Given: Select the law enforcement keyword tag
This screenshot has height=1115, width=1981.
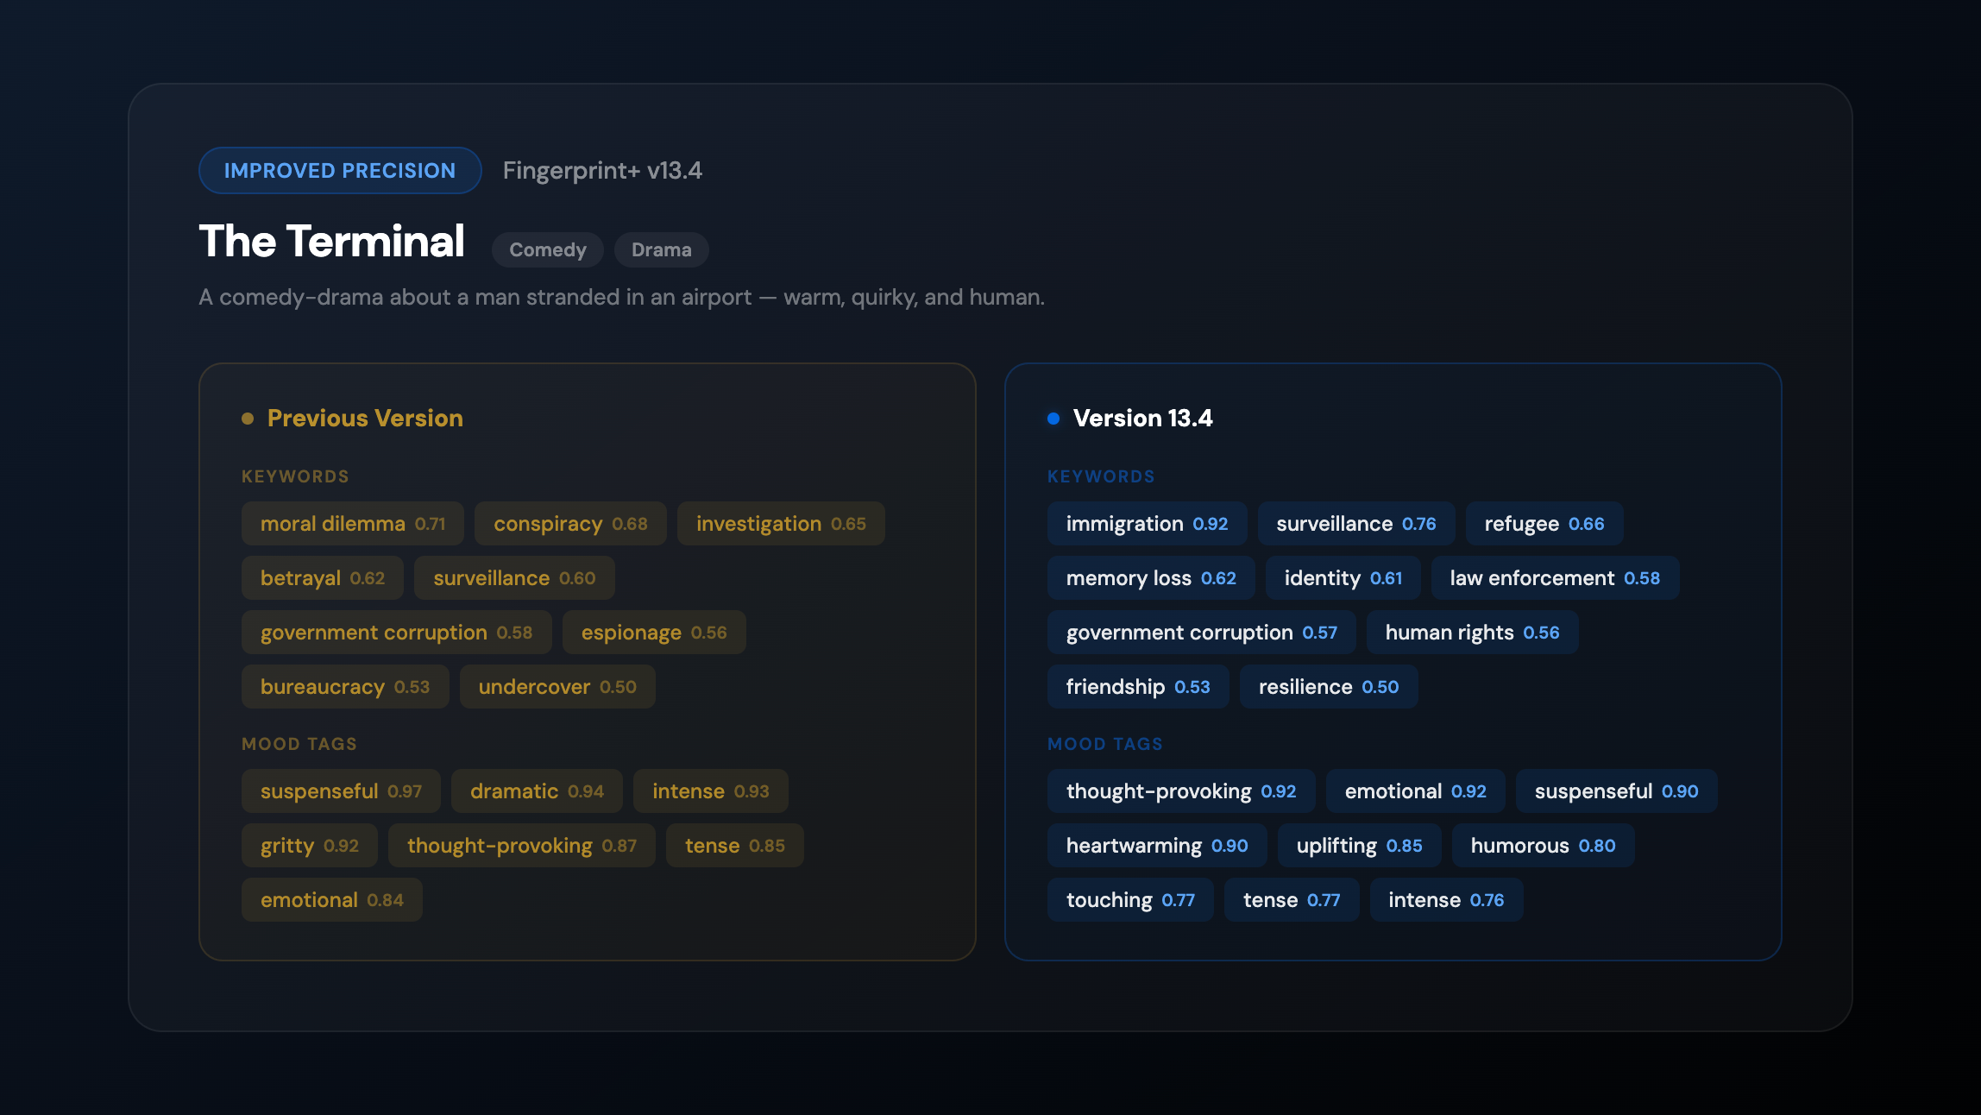Looking at the screenshot, I should (x=1554, y=578).
